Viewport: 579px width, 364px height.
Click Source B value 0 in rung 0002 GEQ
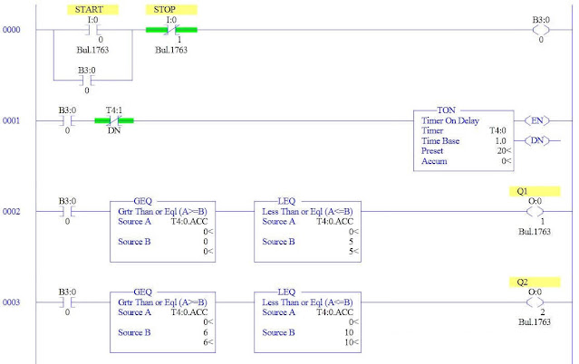206,242
